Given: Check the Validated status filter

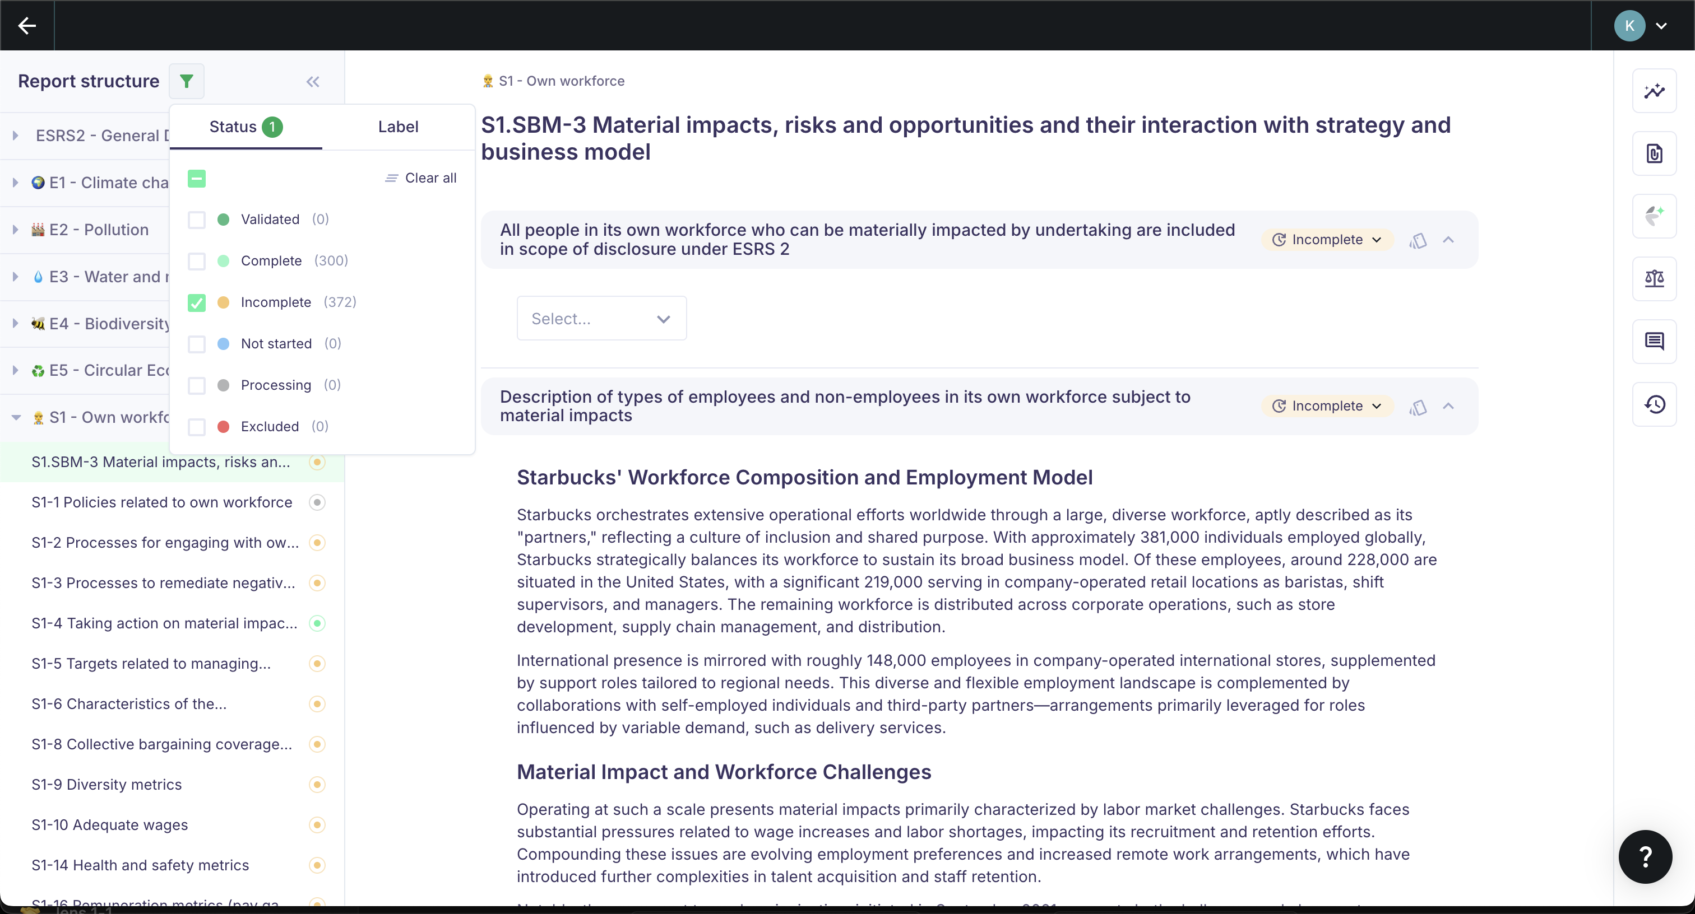Looking at the screenshot, I should coord(197,220).
